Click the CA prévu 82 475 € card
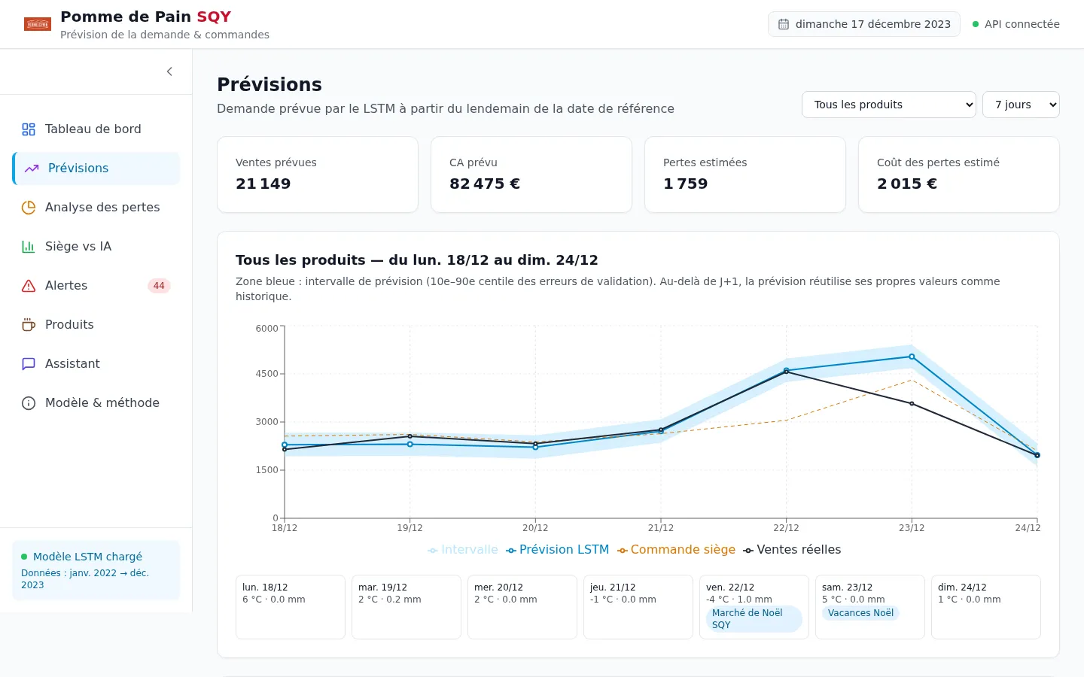The height and width of the screenshot is (677, 1084). click(531, 175)
